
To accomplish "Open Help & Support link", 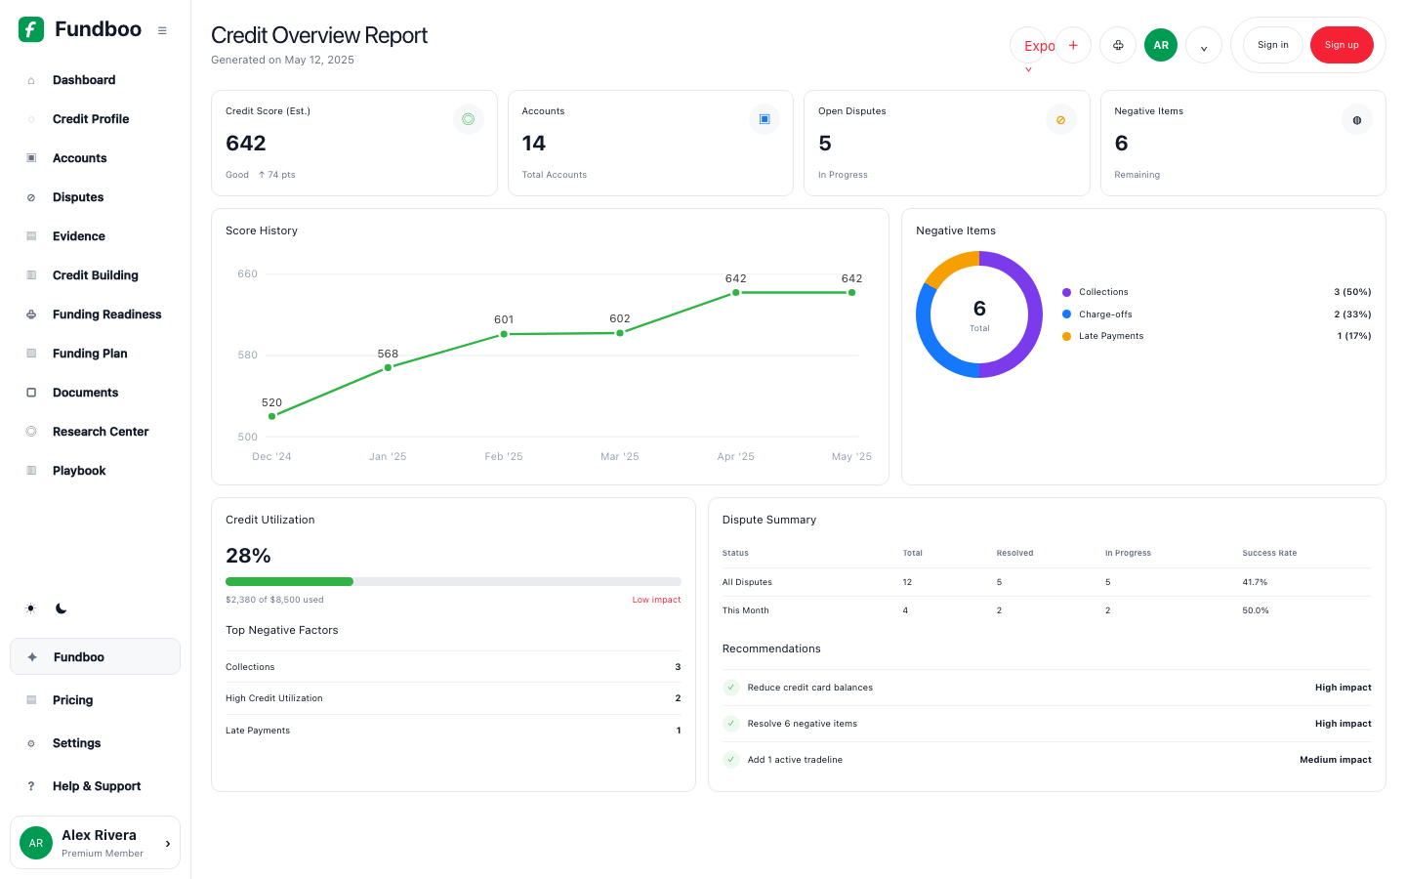I will tap(96, 786).
